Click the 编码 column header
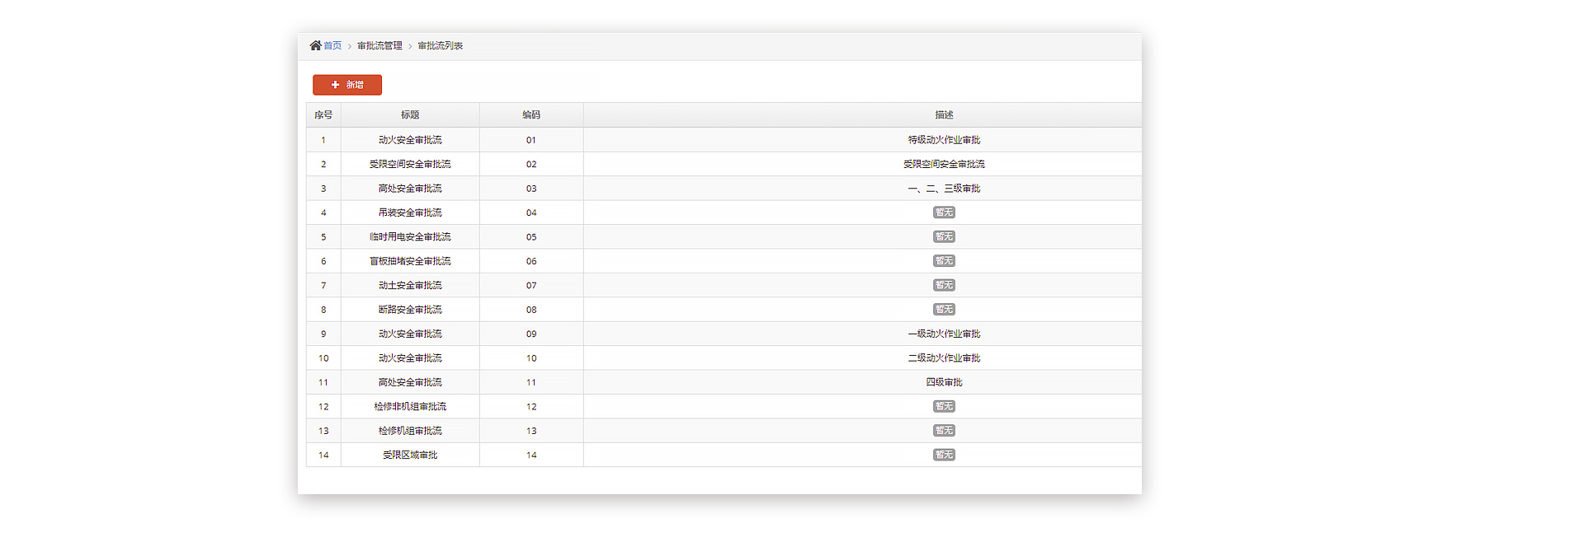1584x537 pixels. [531, 115]
